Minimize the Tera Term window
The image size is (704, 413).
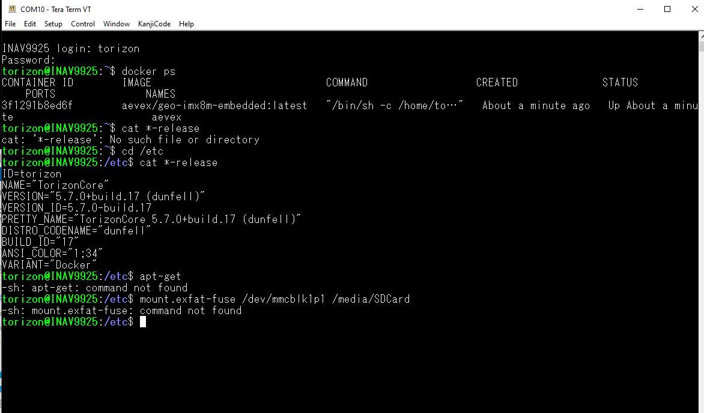pos(640,9)
